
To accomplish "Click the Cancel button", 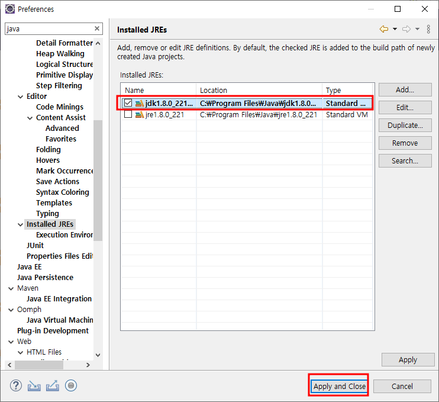I will (402, 387).
